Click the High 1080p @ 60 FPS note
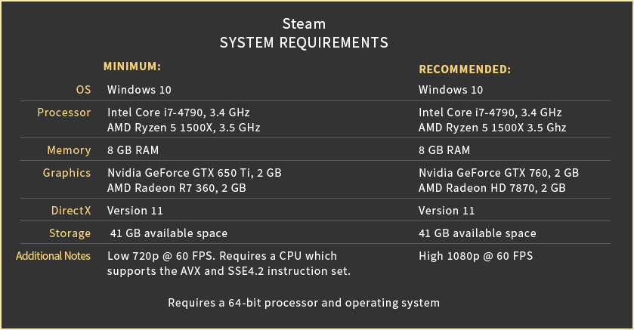The width and height of the screenshot is (634, 330). (476, 256)
